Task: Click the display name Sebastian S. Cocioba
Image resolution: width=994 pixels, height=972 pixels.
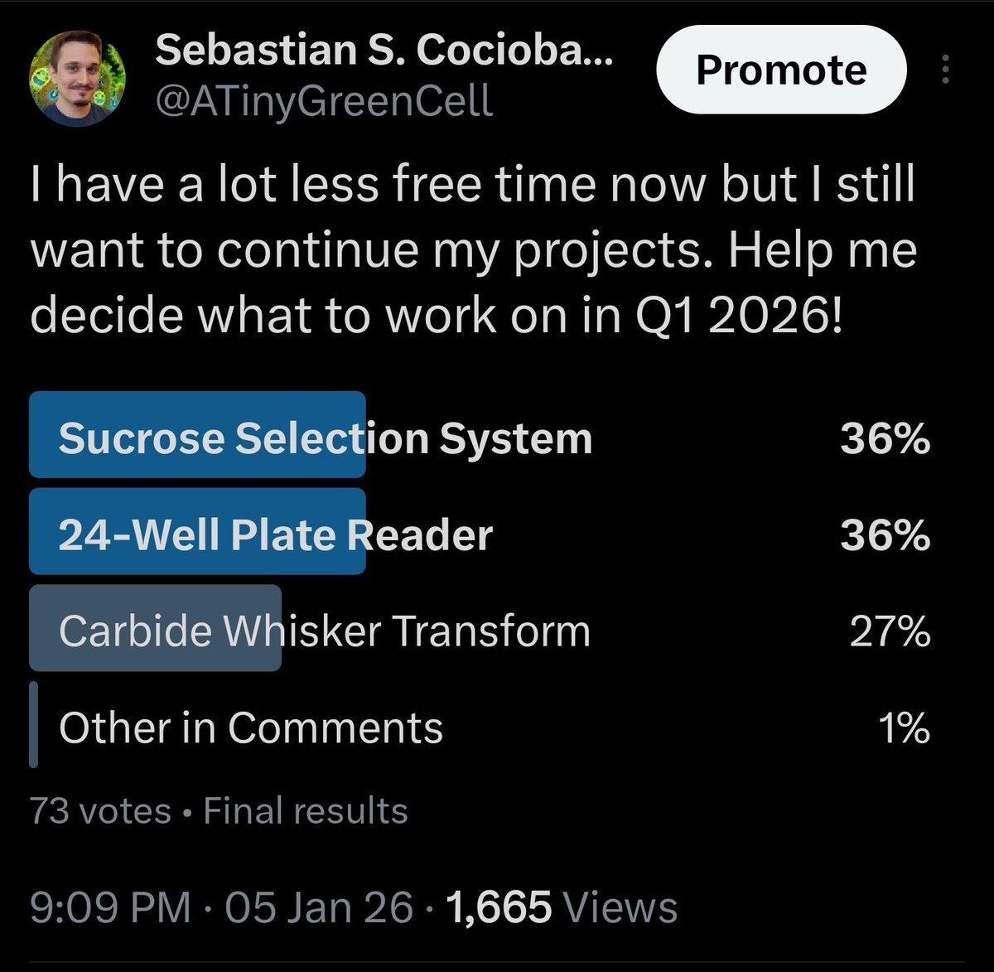Action: coord(381,52)
